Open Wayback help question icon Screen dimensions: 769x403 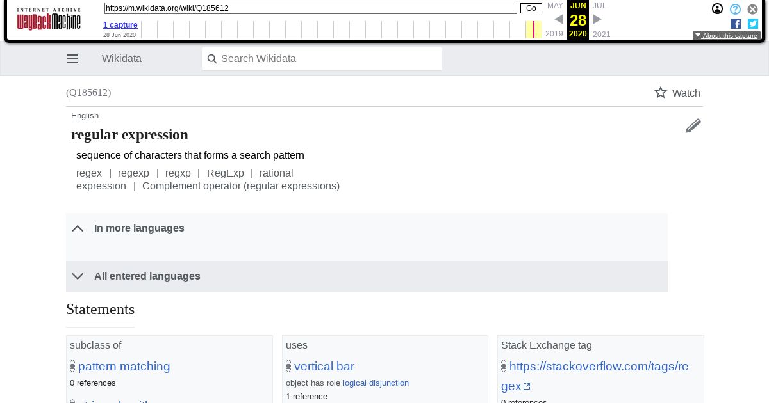click(x=736, y=9)
